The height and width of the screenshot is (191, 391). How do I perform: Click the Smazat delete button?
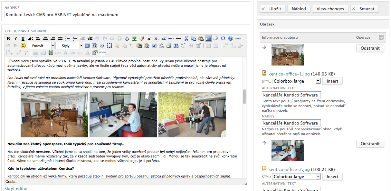(365, 9)
